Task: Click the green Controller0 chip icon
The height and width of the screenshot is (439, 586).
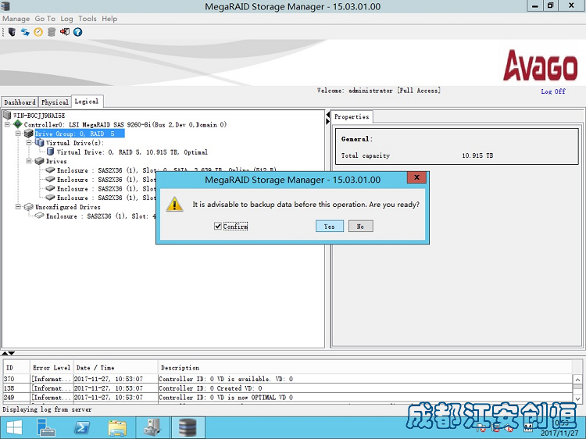Action: tap(17, 124)
